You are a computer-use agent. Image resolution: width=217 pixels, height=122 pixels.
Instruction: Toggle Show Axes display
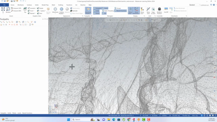click(130, 11)
